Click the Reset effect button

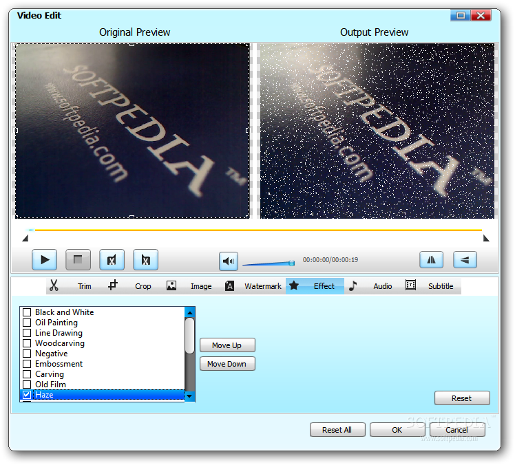(462, 398)
